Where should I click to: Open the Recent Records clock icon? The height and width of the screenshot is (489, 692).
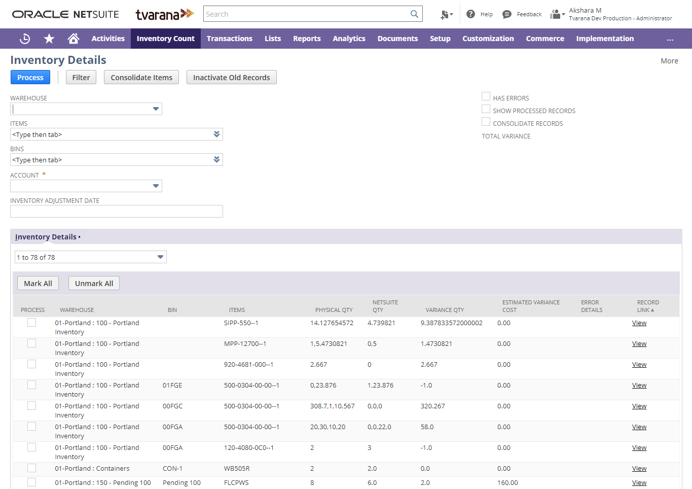[x=25, y=39]
